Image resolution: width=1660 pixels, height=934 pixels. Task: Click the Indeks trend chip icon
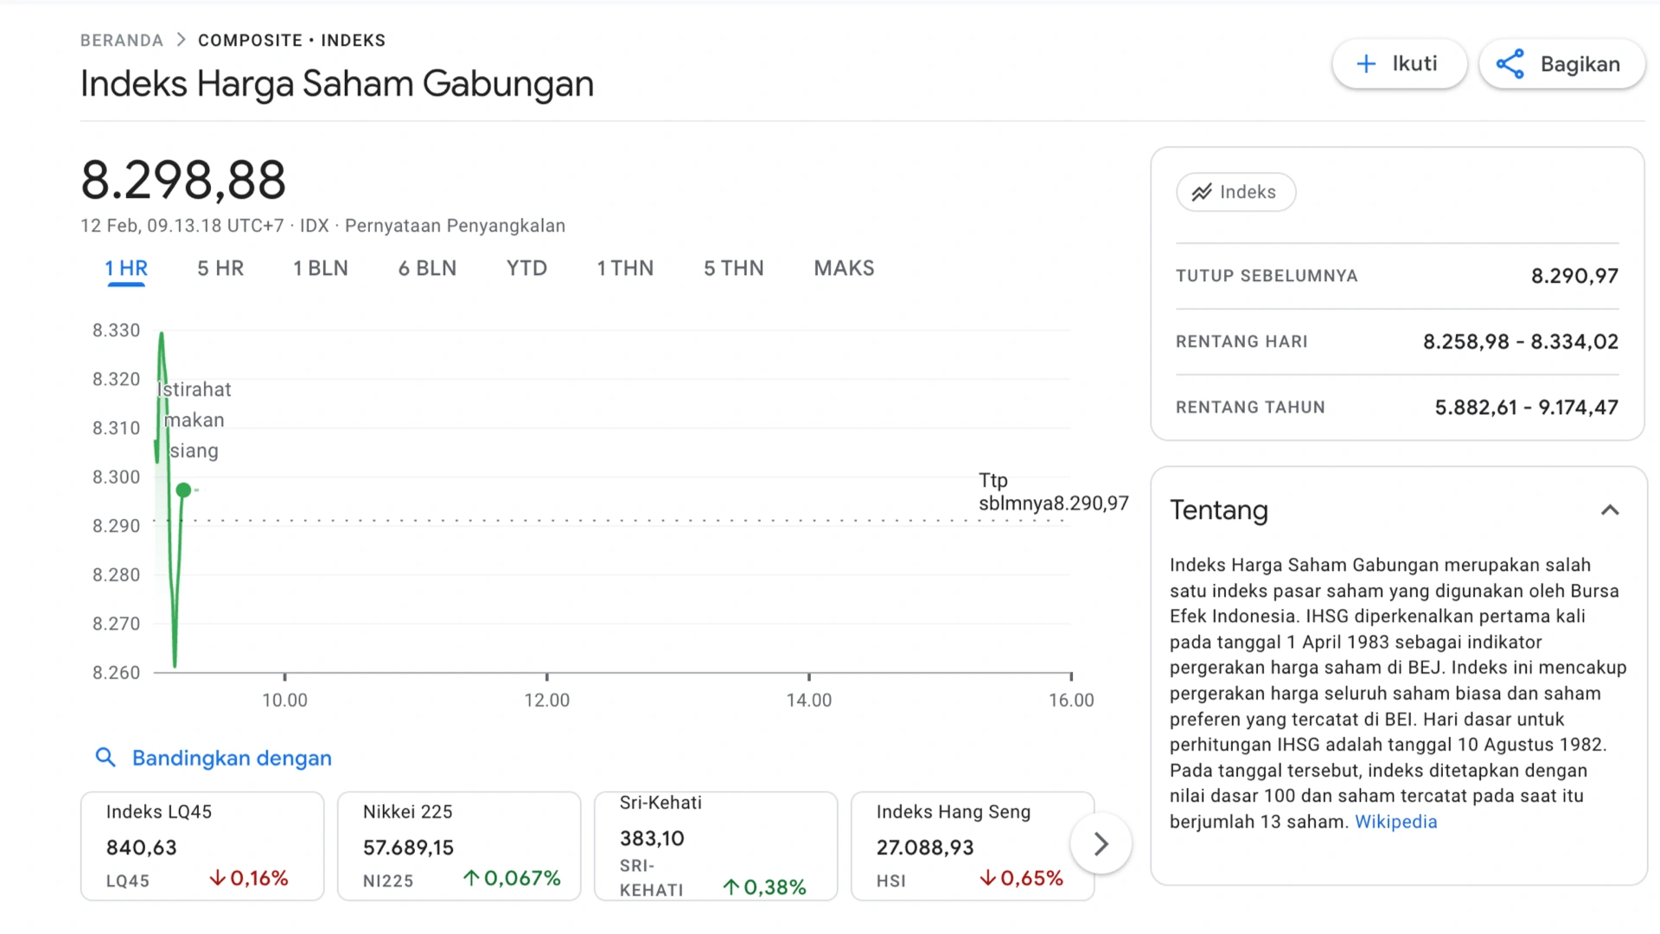[1202, 192]
